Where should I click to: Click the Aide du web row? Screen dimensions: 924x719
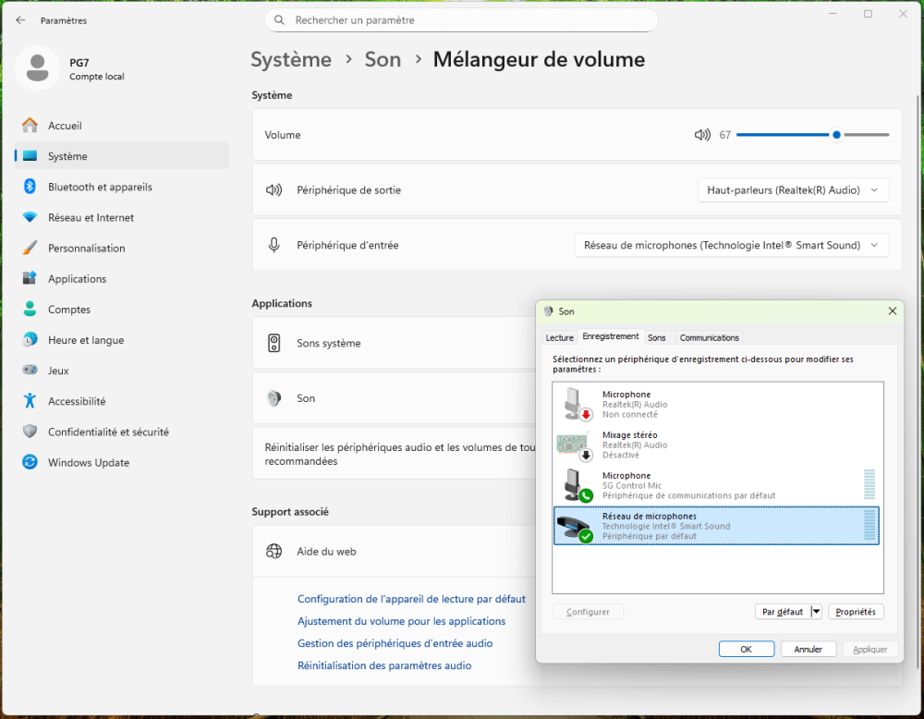pyautogui.click(x=395, y=552)
